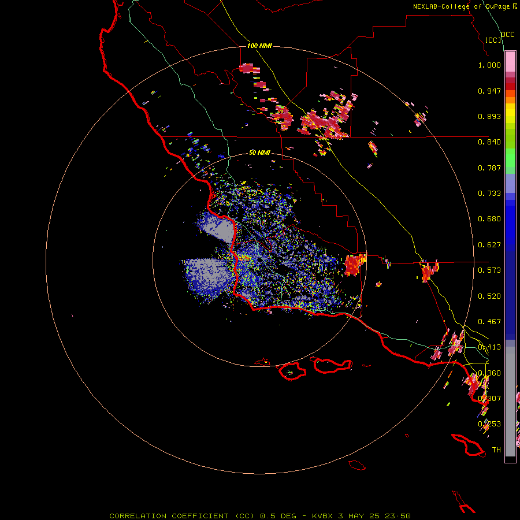Select the 0.893 scale value

click(489, 116)
